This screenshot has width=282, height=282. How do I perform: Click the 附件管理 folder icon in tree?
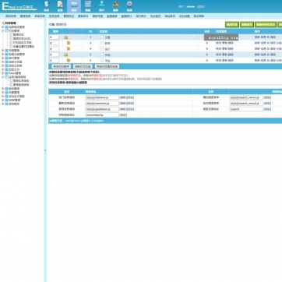pos(7,89)
